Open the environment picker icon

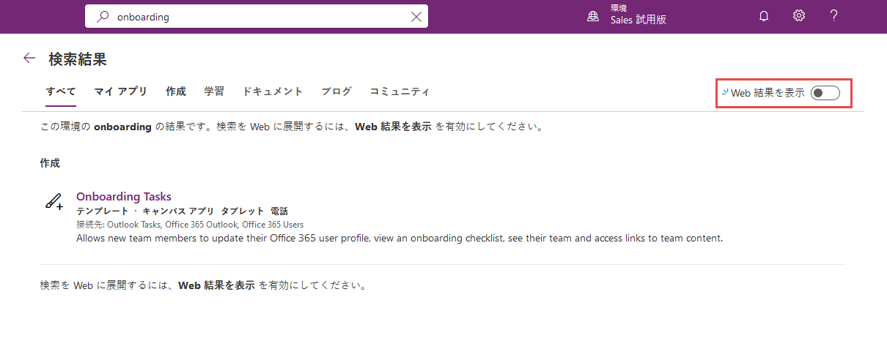[593, 17]
